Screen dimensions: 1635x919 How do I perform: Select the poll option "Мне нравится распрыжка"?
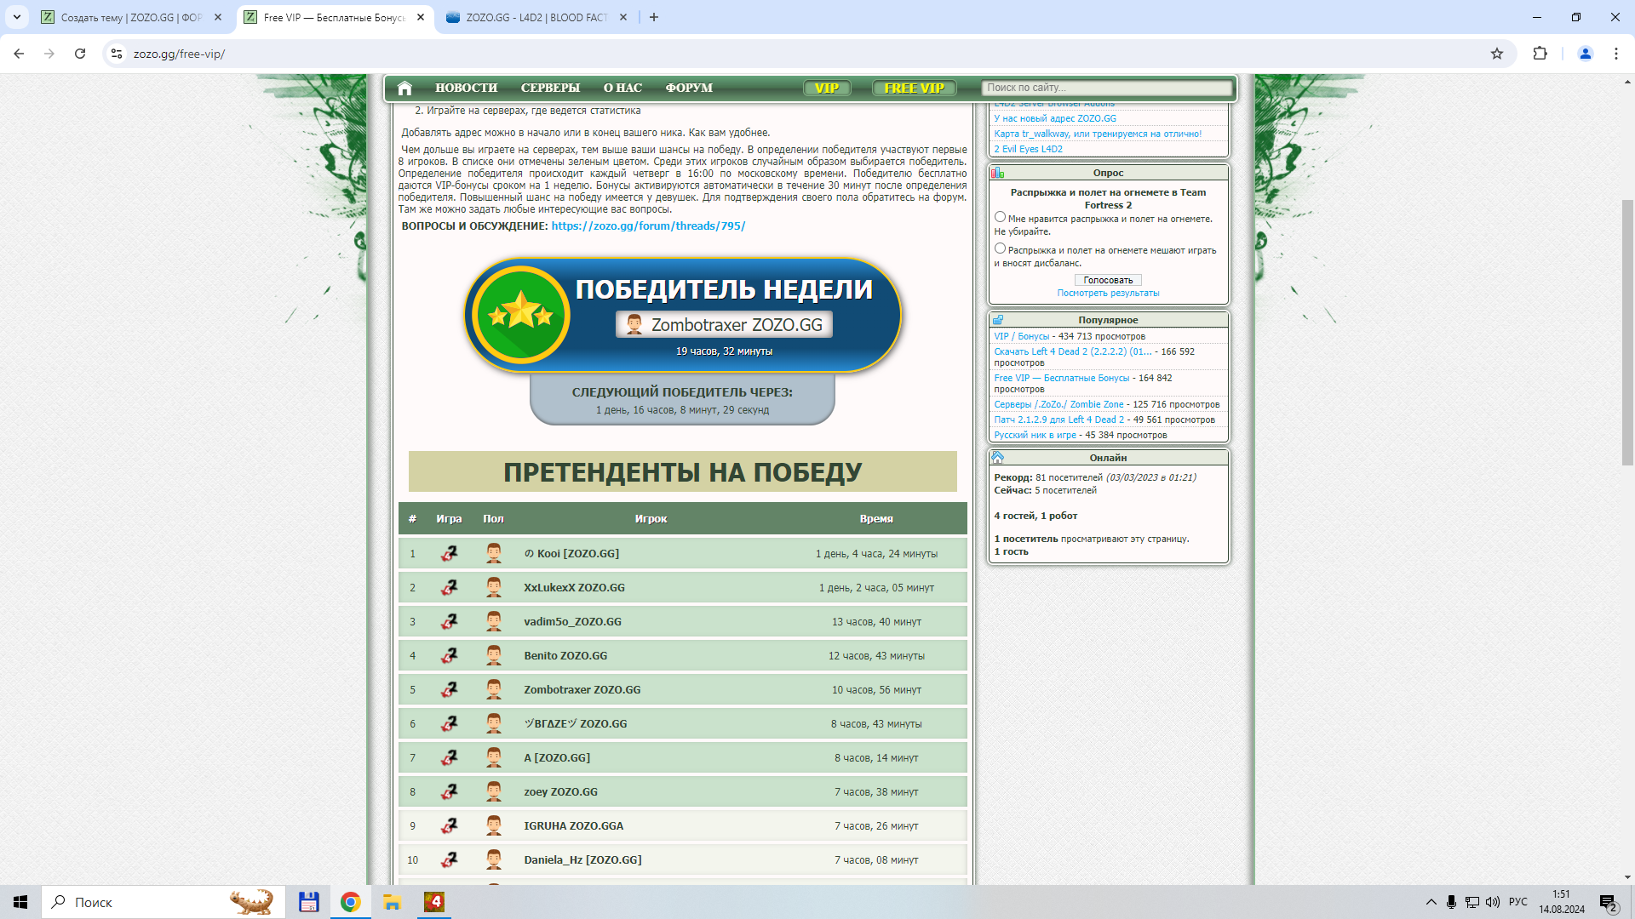1000,218
